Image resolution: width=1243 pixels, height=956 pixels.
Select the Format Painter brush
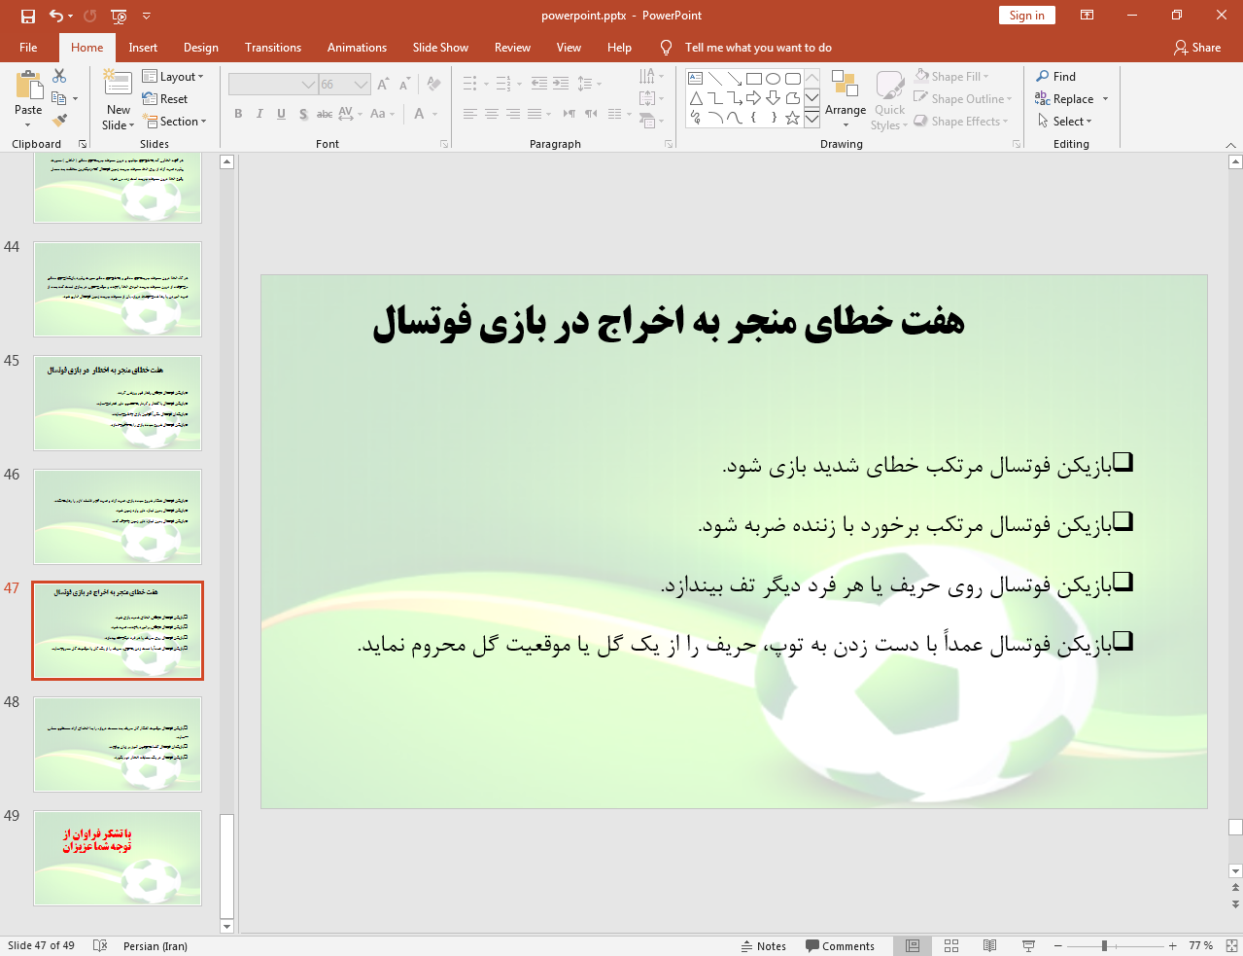pos(59,121)
